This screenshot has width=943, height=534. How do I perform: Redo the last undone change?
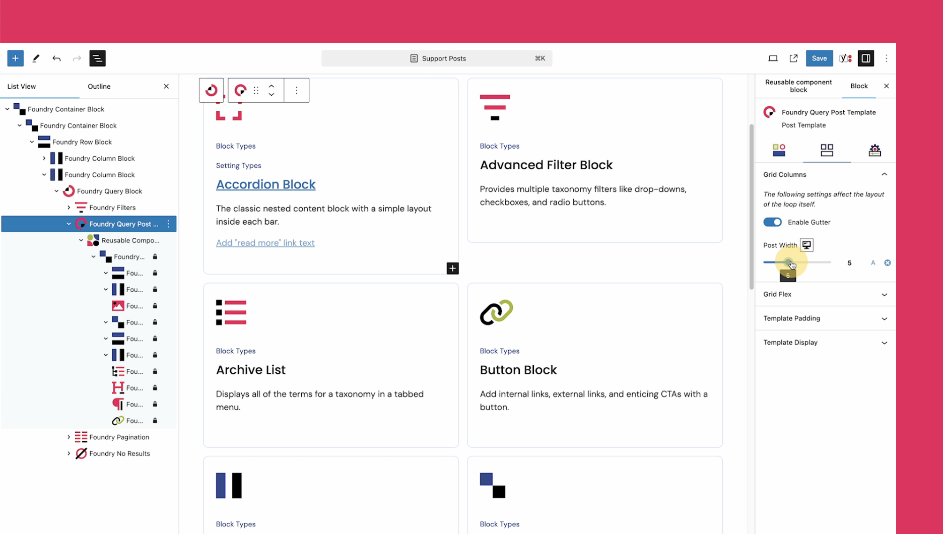(77, 58)
